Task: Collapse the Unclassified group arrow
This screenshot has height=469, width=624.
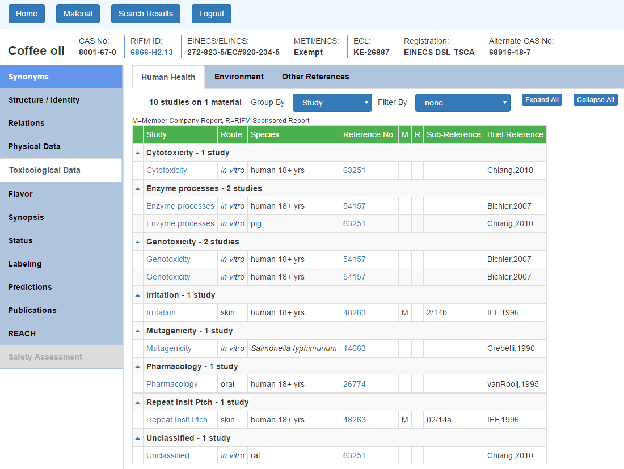Action: tap(138, 438)
